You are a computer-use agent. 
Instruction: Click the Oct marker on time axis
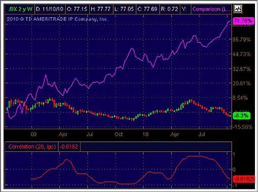tap(119, 135)
